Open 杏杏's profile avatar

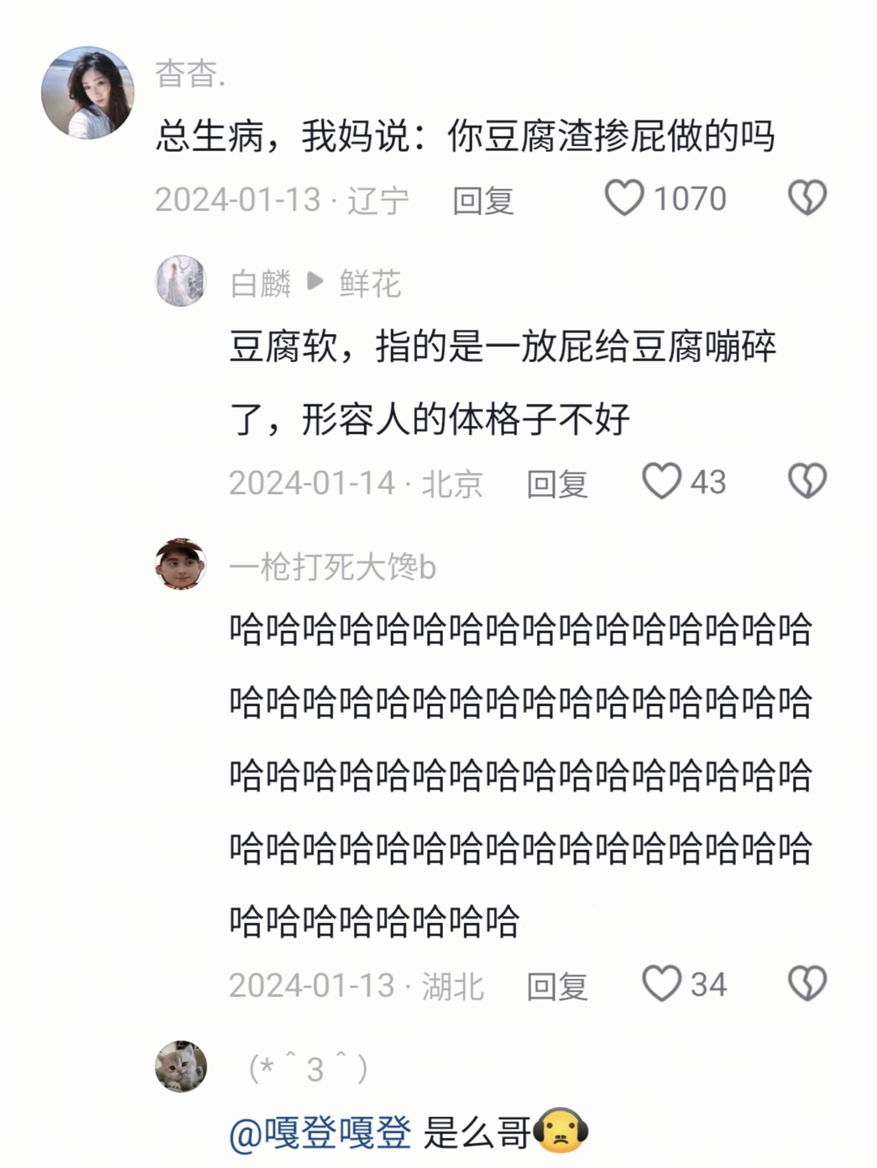click(88, 93)
